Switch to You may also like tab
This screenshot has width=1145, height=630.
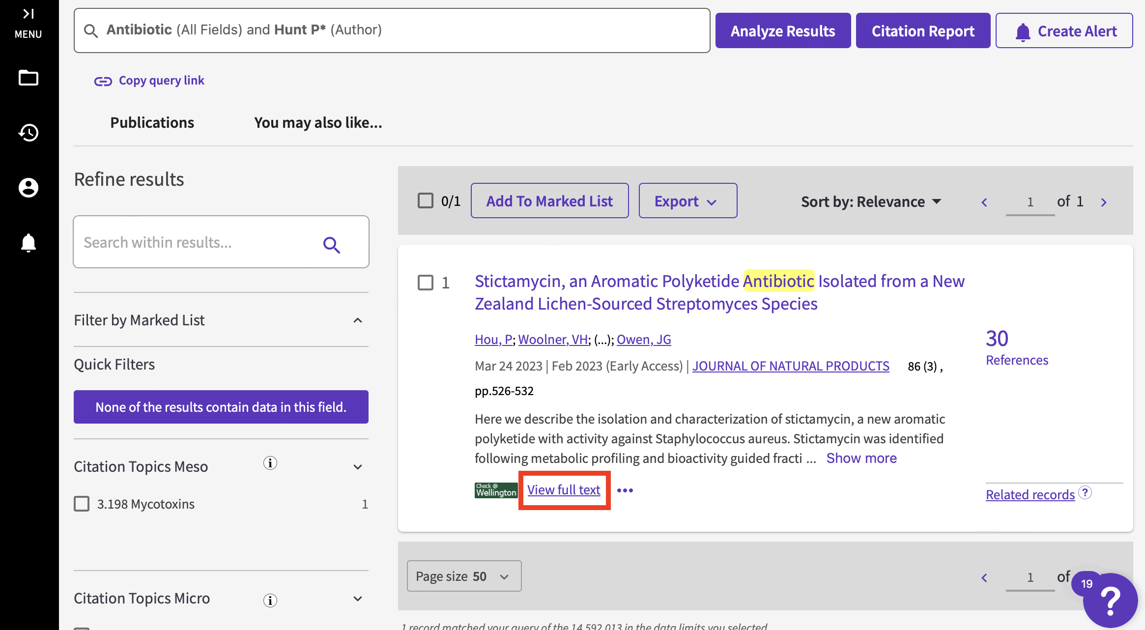318,122
